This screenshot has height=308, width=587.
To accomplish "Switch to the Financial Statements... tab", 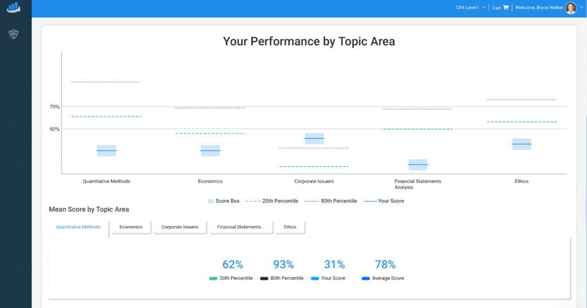I will coord(241,227).
